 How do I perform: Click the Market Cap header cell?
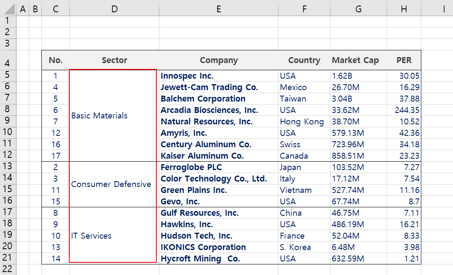358,60
